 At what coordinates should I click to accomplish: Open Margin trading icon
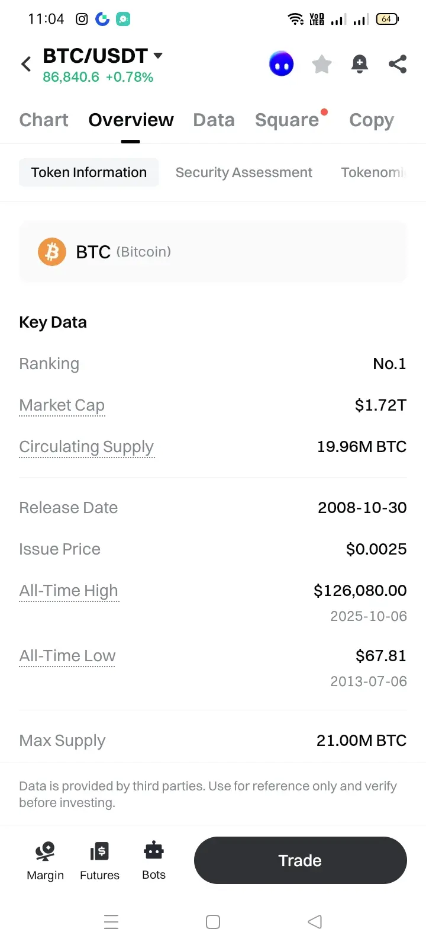[x=45, y=860]
